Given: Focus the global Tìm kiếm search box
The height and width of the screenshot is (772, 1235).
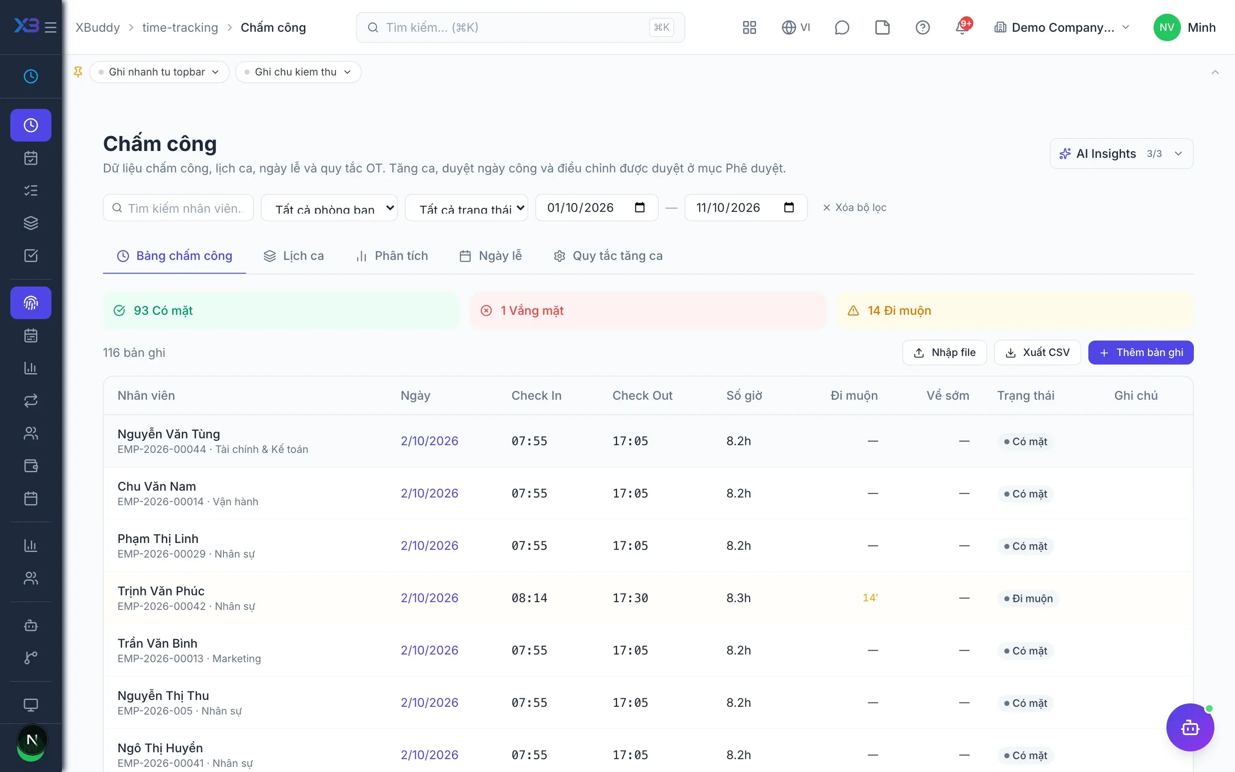Looking at the screenshot, I should click(521, 27).
